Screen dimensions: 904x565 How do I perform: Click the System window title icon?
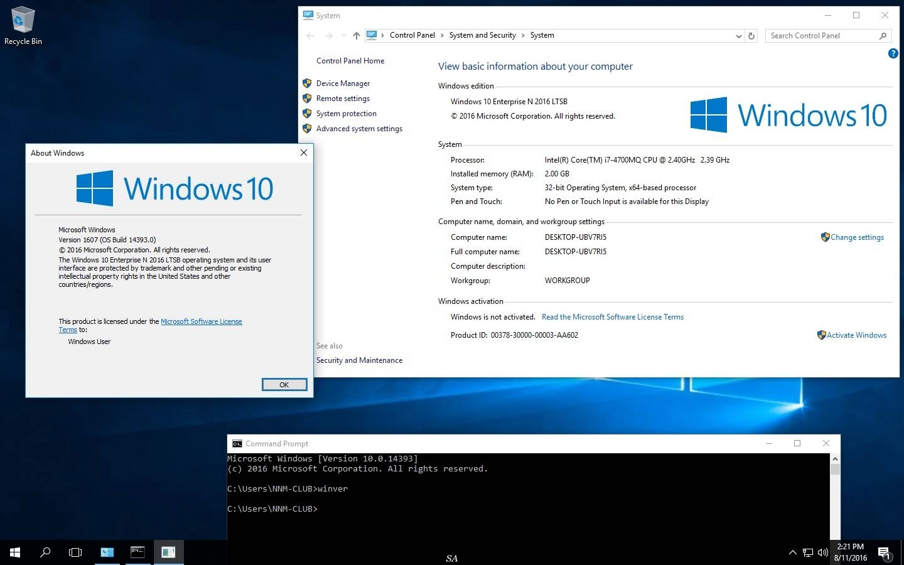pyautogui.click(x=308, y=15)
